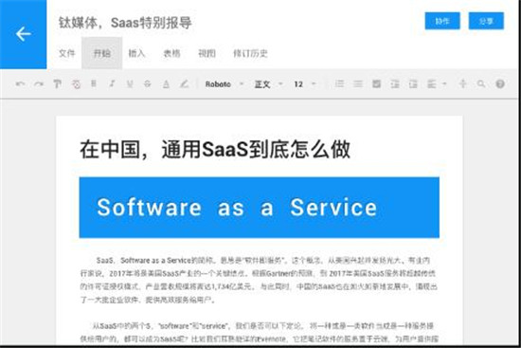Open the 正文 paragraph style dropdown

tap(268, 84)
